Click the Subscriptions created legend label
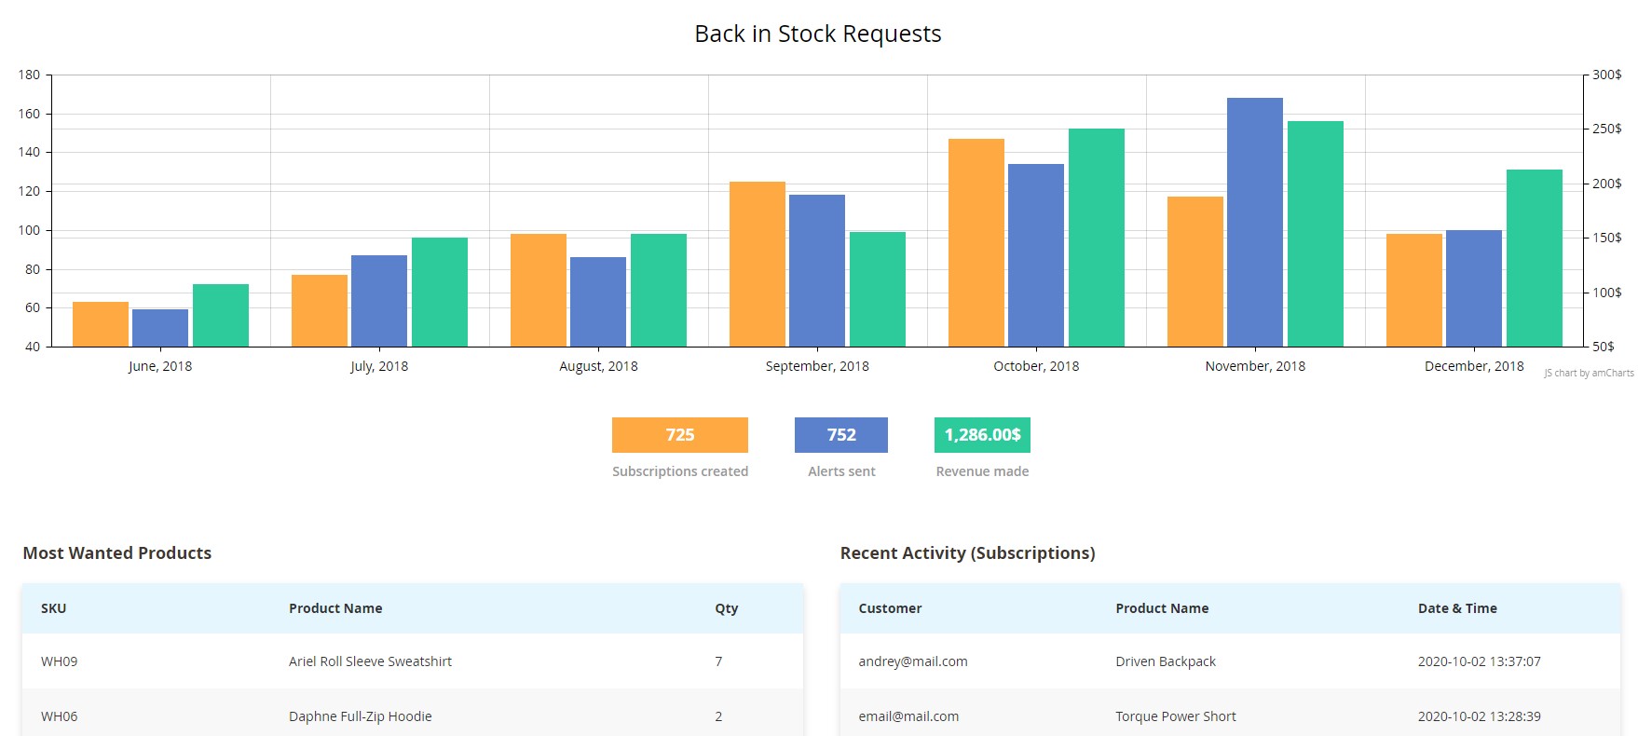The image size is (1638, 736). click(680, 471)
